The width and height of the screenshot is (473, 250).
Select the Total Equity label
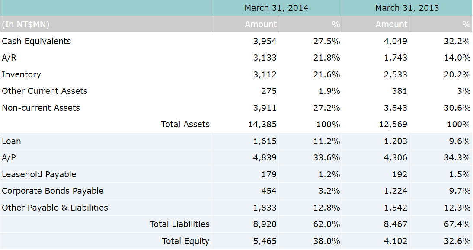click(x=185, y=241)
